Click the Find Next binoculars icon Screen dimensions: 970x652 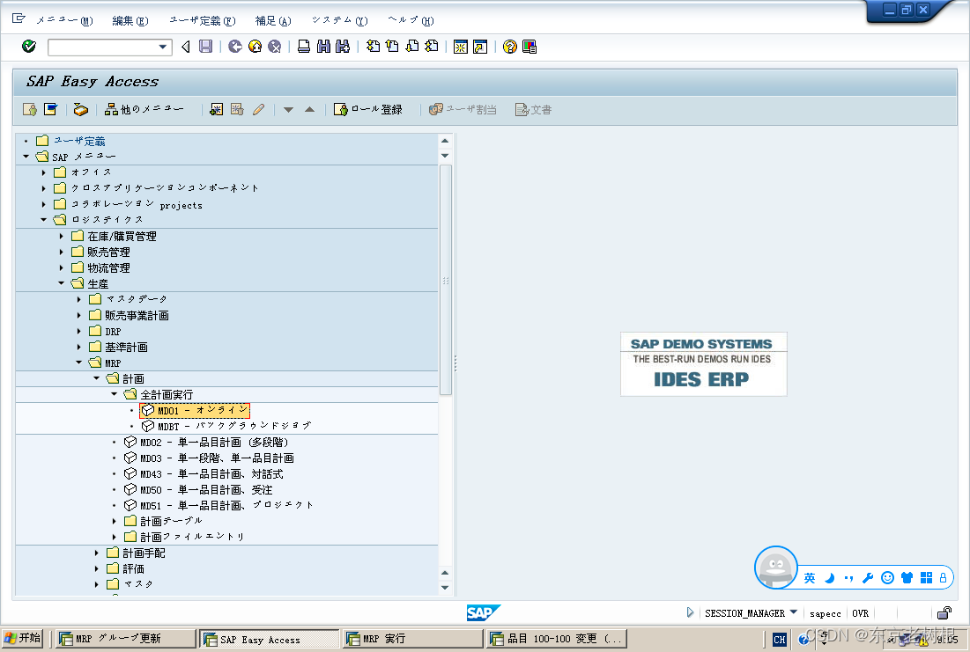tap(343, 47)
